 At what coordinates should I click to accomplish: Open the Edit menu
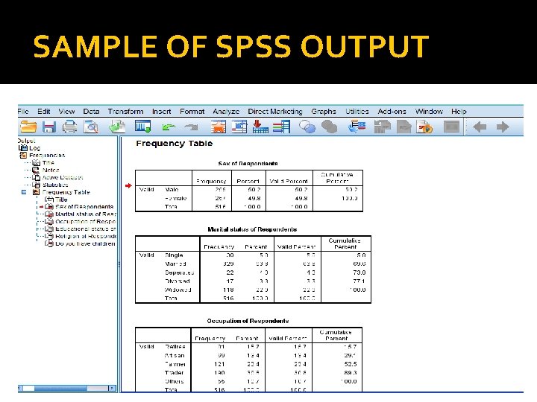[44, 112]
